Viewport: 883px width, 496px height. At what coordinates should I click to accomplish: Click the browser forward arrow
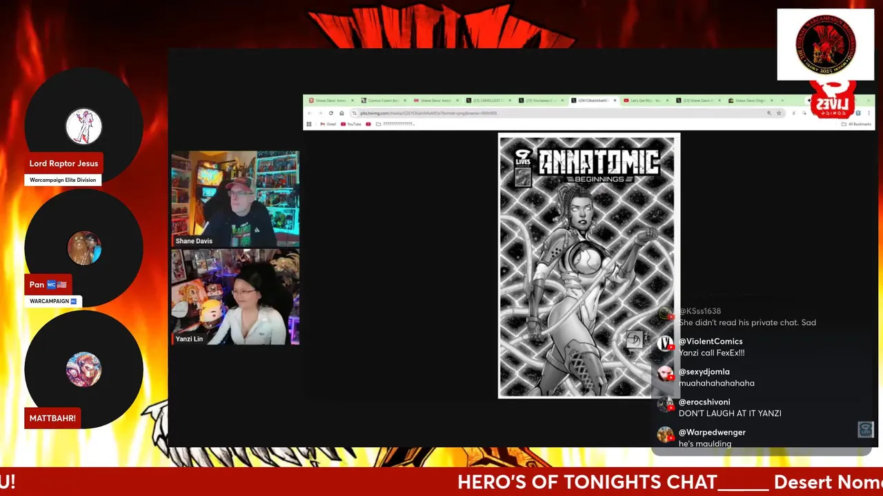point(320,113)
